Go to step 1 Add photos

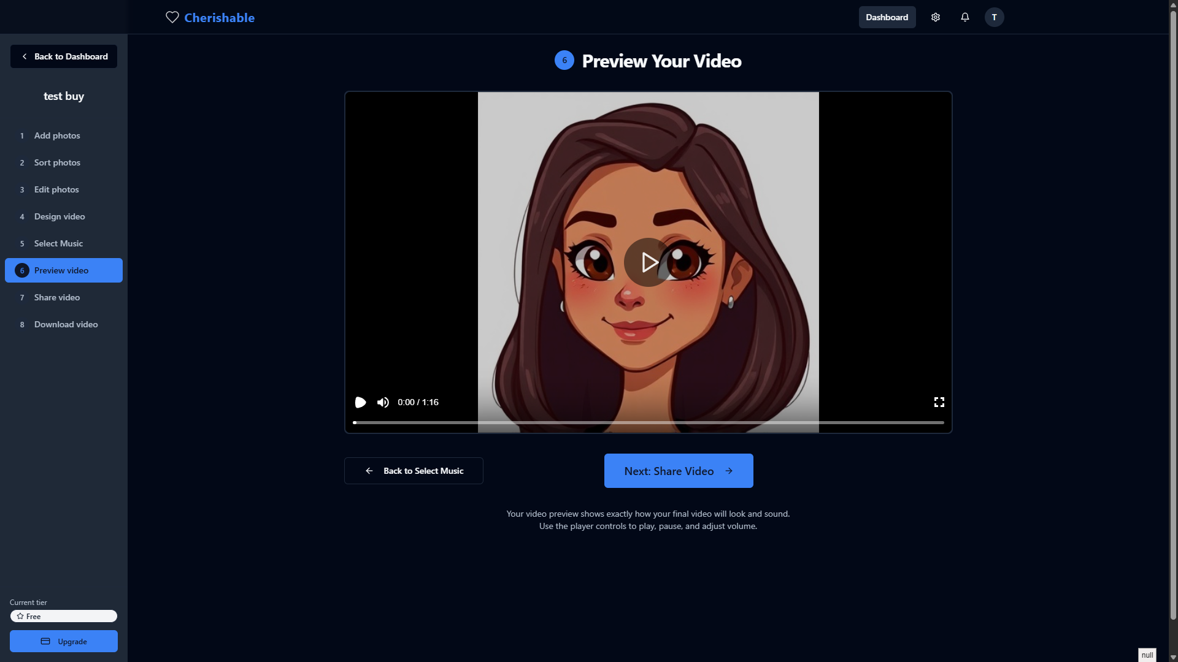(x=57, y=135)
